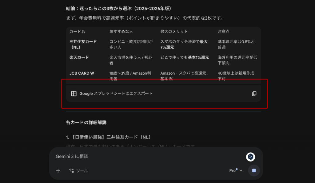Open the ツール menu label
Viewport: 315px width, 183px height.
82,171
